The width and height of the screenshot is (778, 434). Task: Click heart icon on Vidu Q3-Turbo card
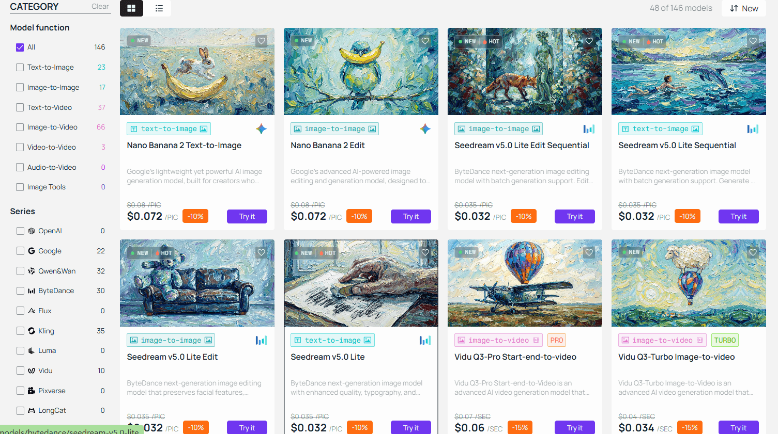pos(753,252)
